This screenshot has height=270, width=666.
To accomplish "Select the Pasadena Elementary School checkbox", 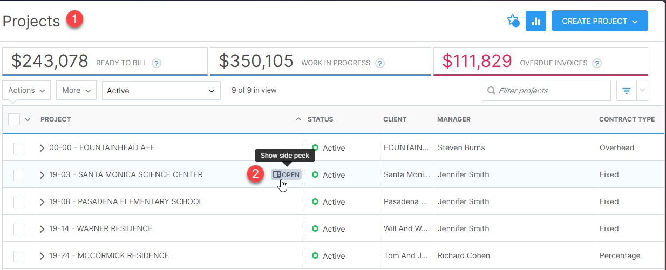I will click(x=19, y=202).
